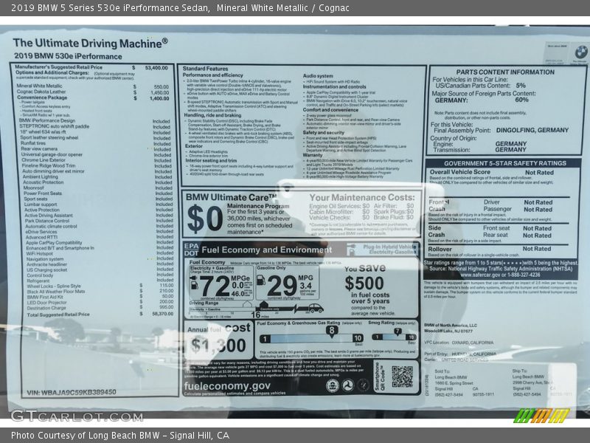Click the VIN WBAJA9C59KB389450

pos(72,392)
